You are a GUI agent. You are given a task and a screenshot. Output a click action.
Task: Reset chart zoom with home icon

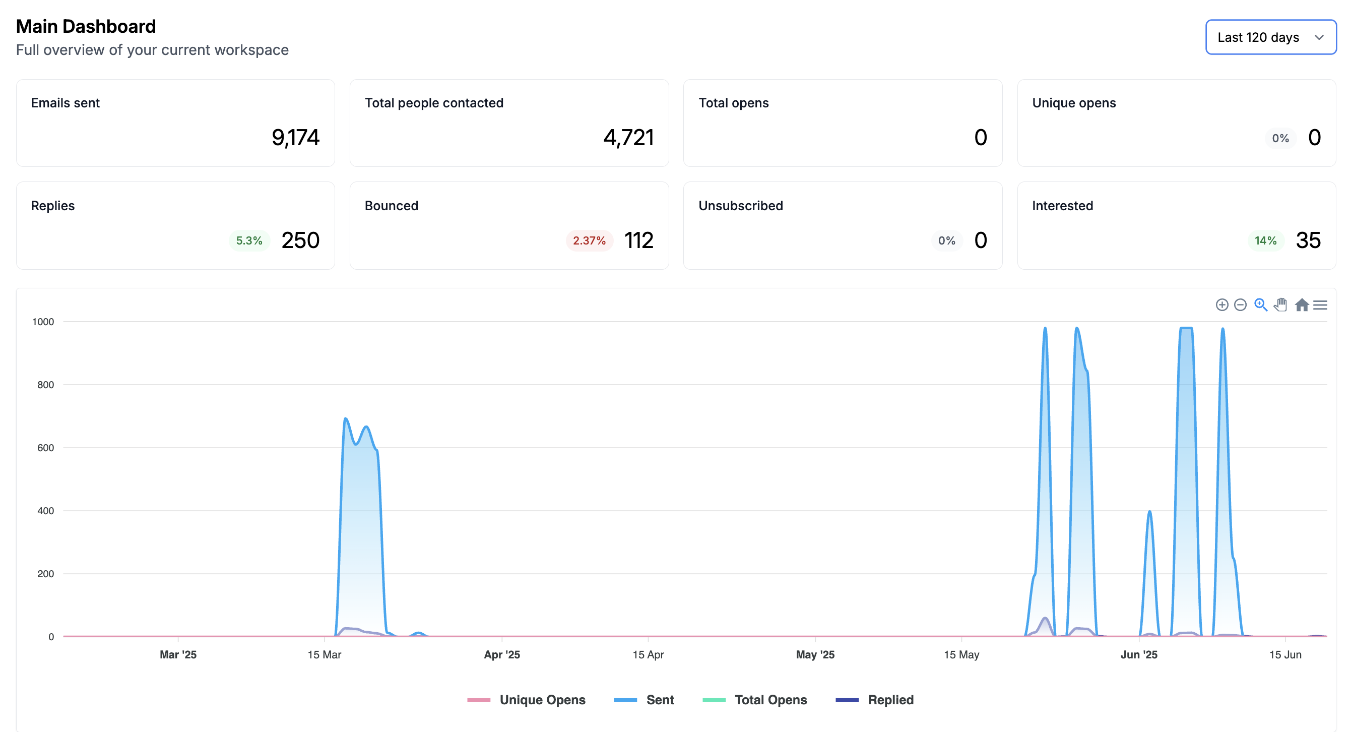[x=1301, y=305]
